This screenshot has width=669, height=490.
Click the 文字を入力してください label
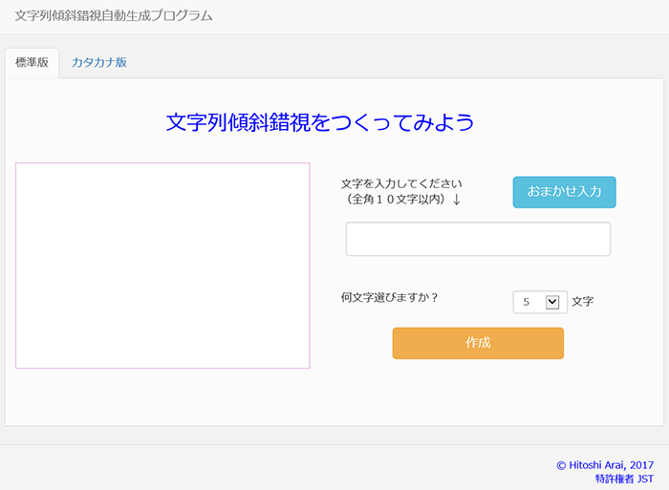pos(401,183)
